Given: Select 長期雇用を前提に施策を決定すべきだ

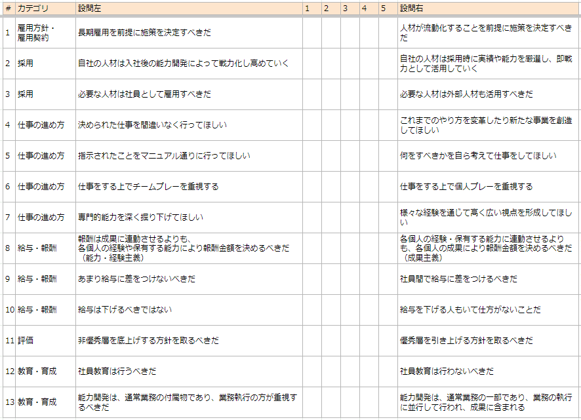Looking at the screenshot, I should [x=189, y=33].
